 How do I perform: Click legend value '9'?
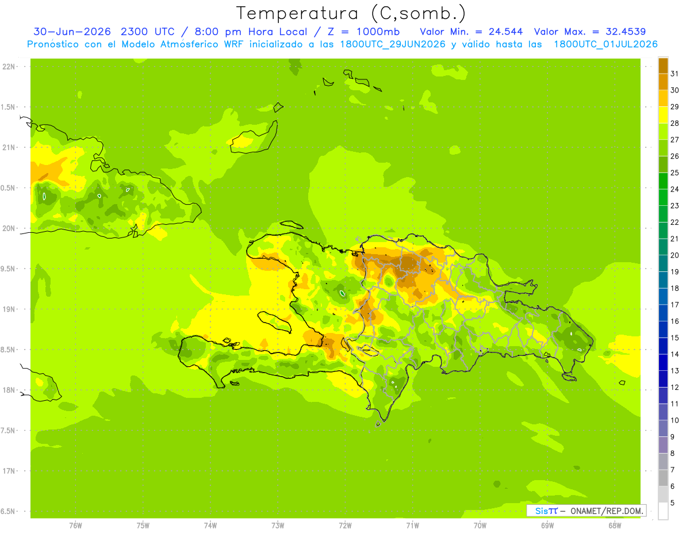[672, 437]
